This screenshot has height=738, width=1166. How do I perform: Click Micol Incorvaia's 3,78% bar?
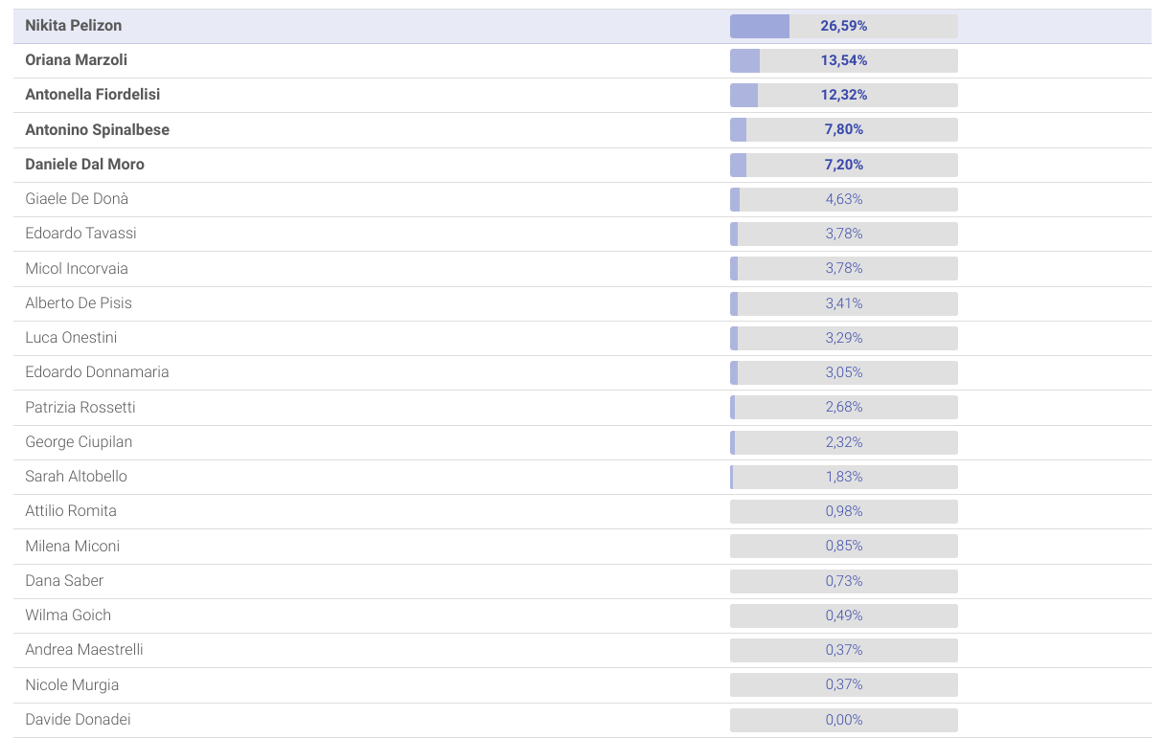[844, 269]
